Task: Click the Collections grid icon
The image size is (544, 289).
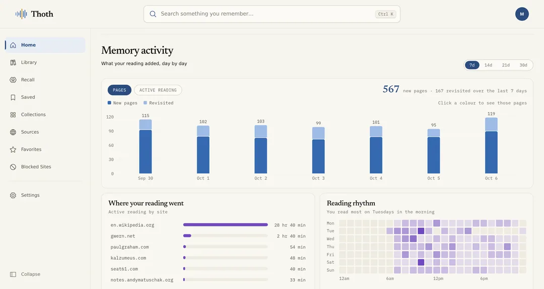Action: click(13, 114)
